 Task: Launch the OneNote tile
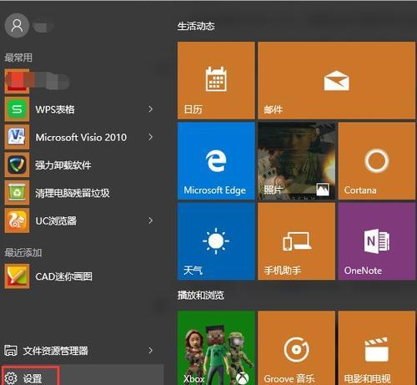(x=377, y=241)
